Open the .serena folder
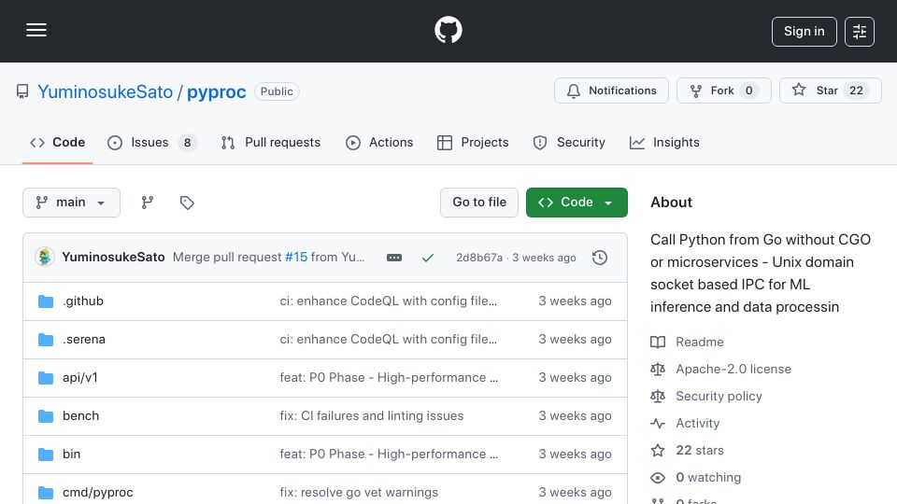Screen dimensions: 897x504 [83, 340]
